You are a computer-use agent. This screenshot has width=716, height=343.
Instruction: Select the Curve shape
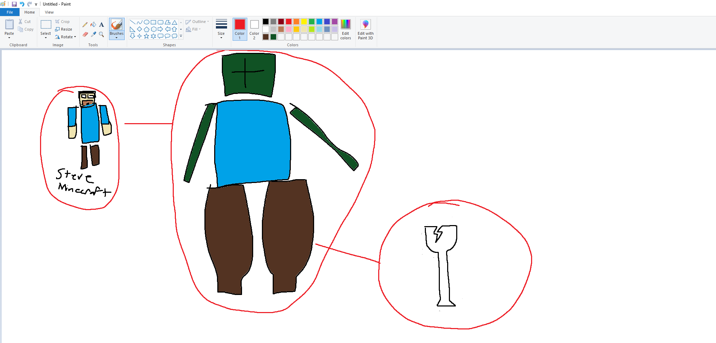click(x=139, y=22)
